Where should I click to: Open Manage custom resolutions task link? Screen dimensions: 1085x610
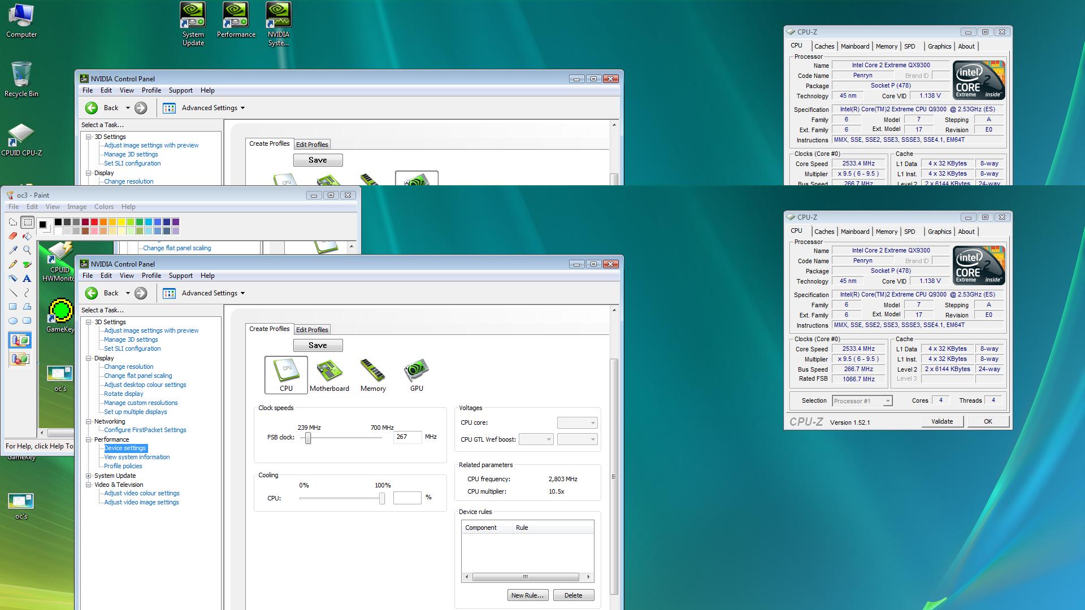[141, 403]
